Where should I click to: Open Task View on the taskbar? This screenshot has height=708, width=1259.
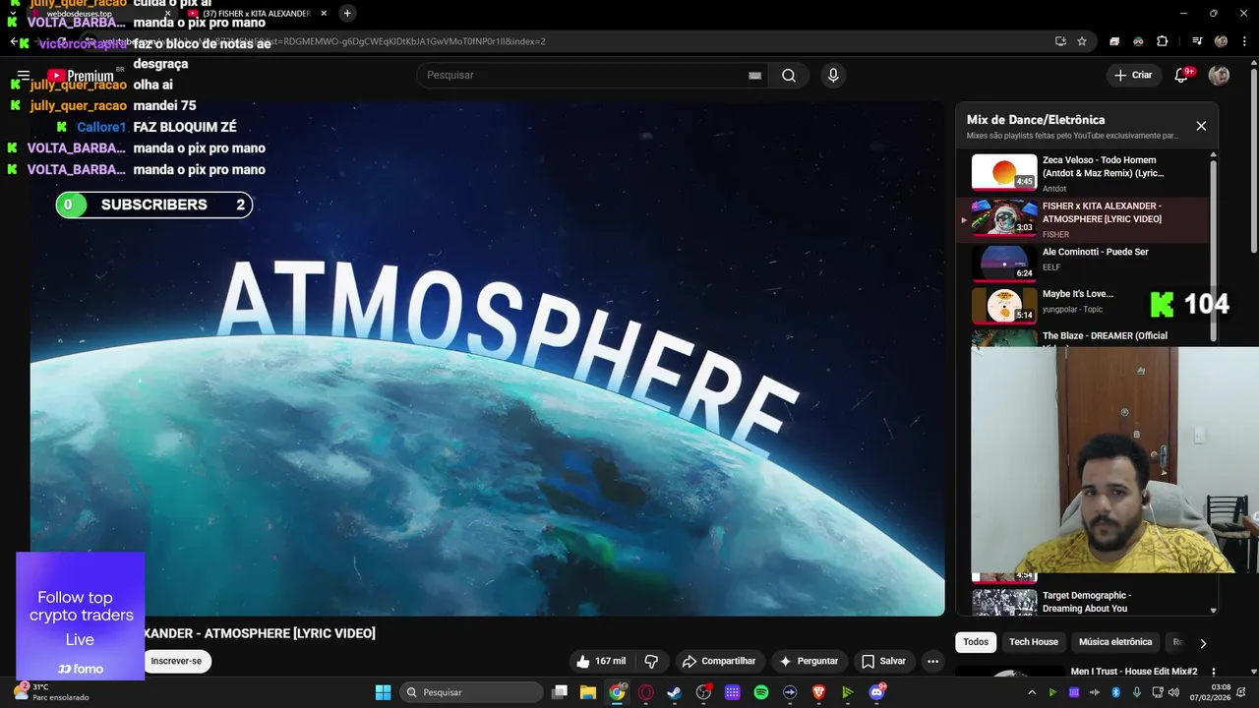560,692
